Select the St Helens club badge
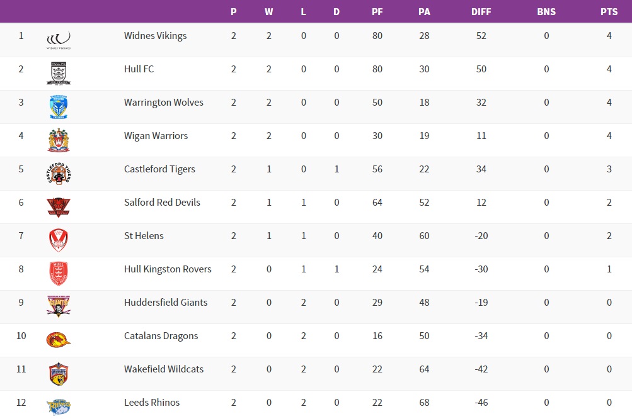 pyautogui.click(x=59, y=240)
